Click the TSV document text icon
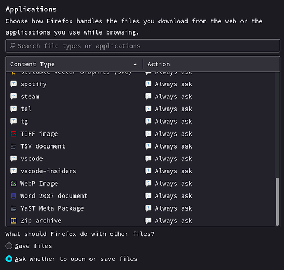This screenshot has height=270, width=284. 13,146
